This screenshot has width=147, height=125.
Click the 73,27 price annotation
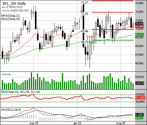pos(84,3)
